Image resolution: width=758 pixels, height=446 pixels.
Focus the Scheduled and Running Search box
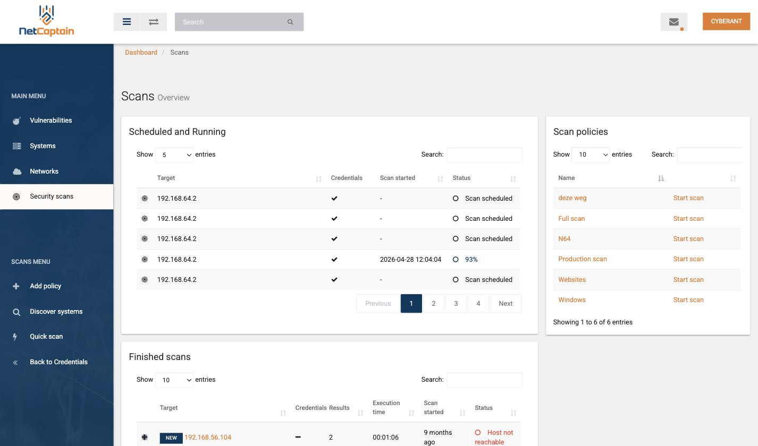[x=484, y=155]
